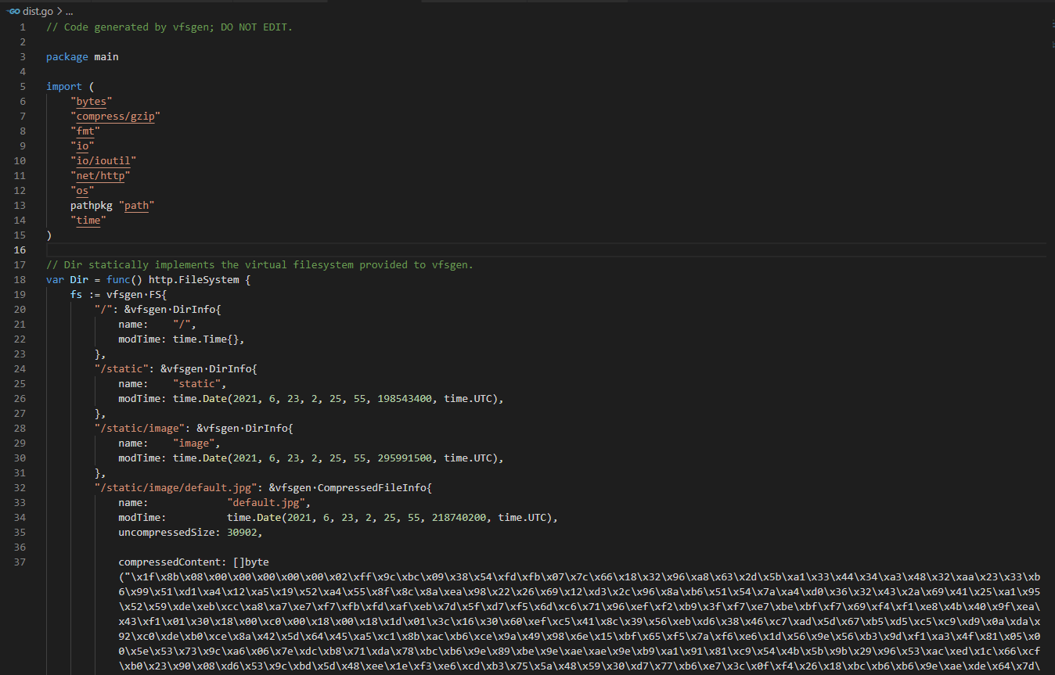Follow the "fmt" import link

click(85, 131)
